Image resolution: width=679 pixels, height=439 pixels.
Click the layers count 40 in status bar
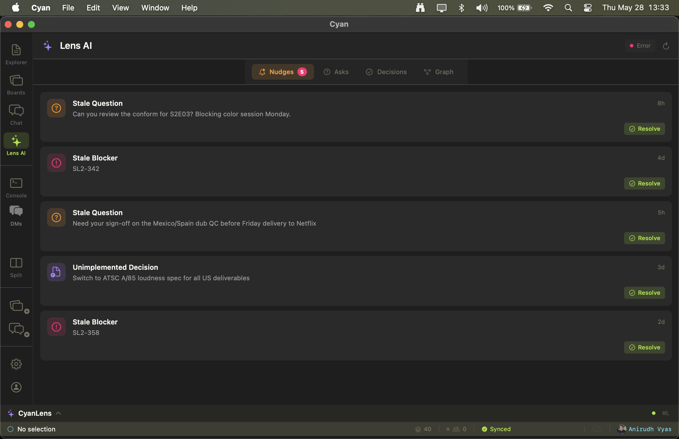(x=423, y=429)
